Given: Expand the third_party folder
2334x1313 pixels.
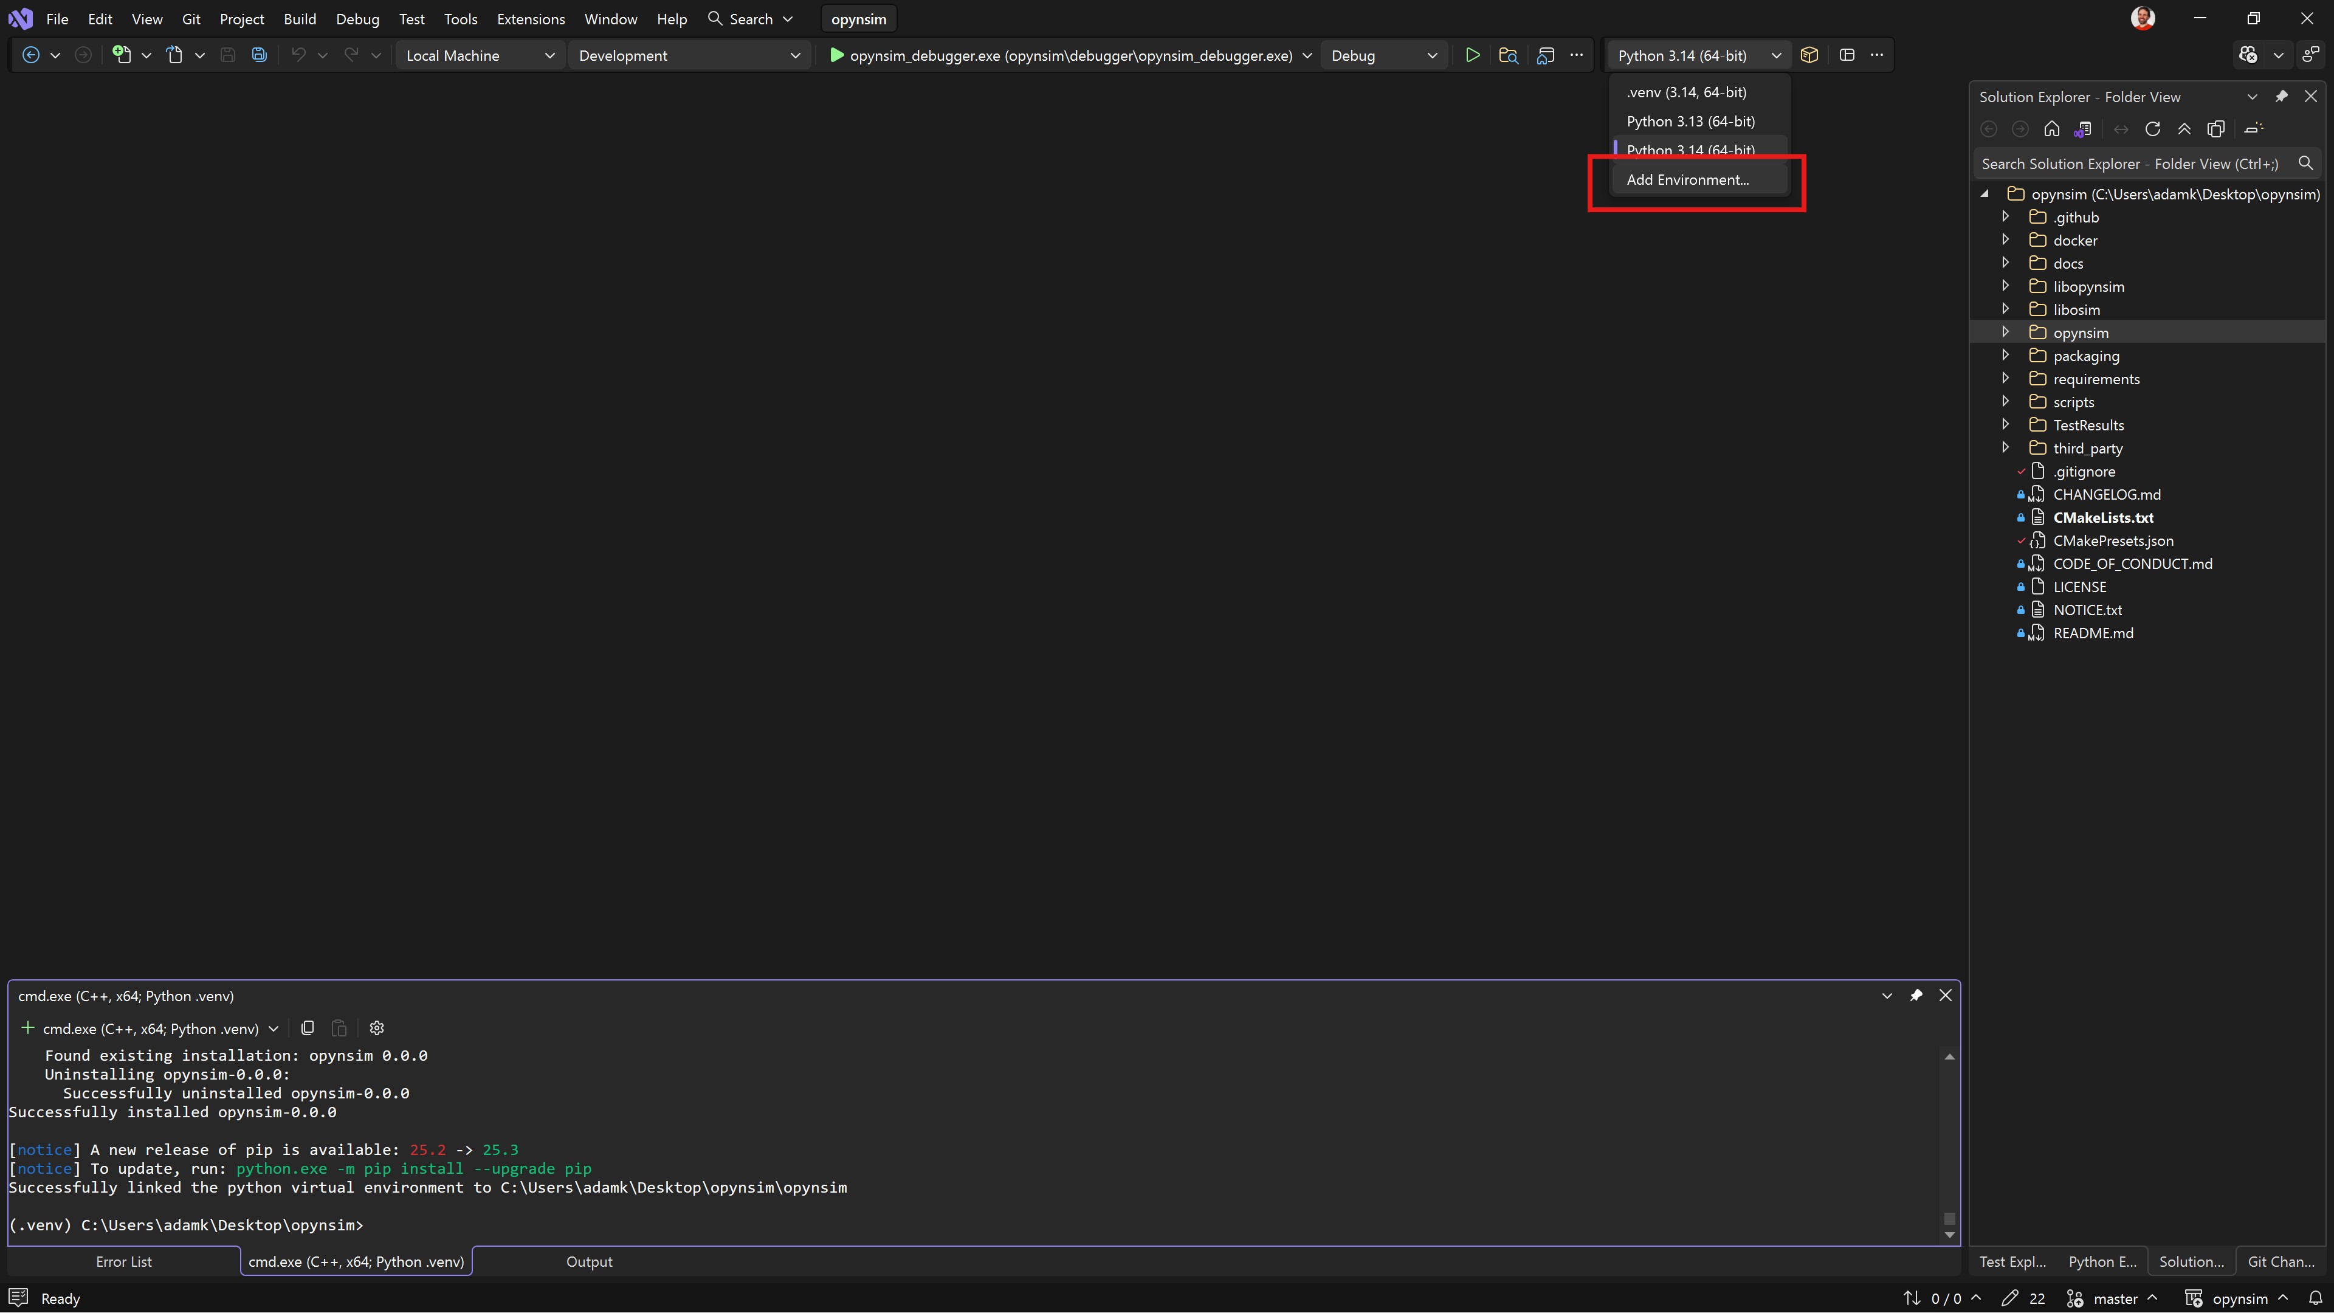Looking at the screenshot, I should (x=2005, y=447).
